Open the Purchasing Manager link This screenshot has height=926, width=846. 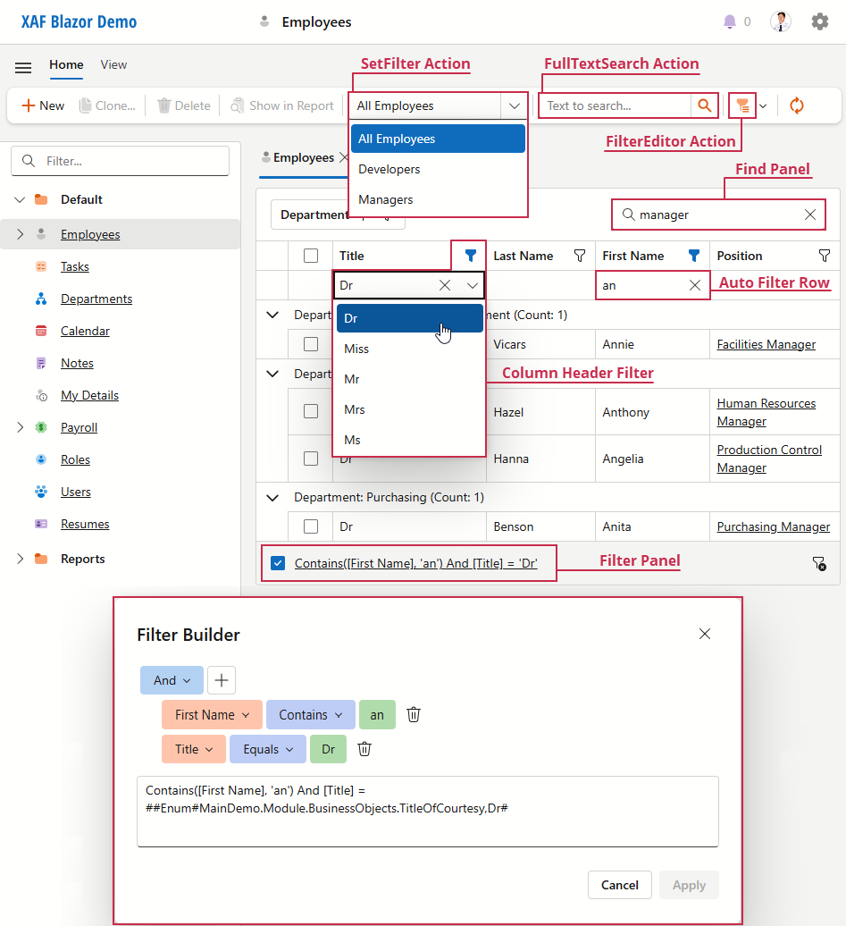click(773, 526)
